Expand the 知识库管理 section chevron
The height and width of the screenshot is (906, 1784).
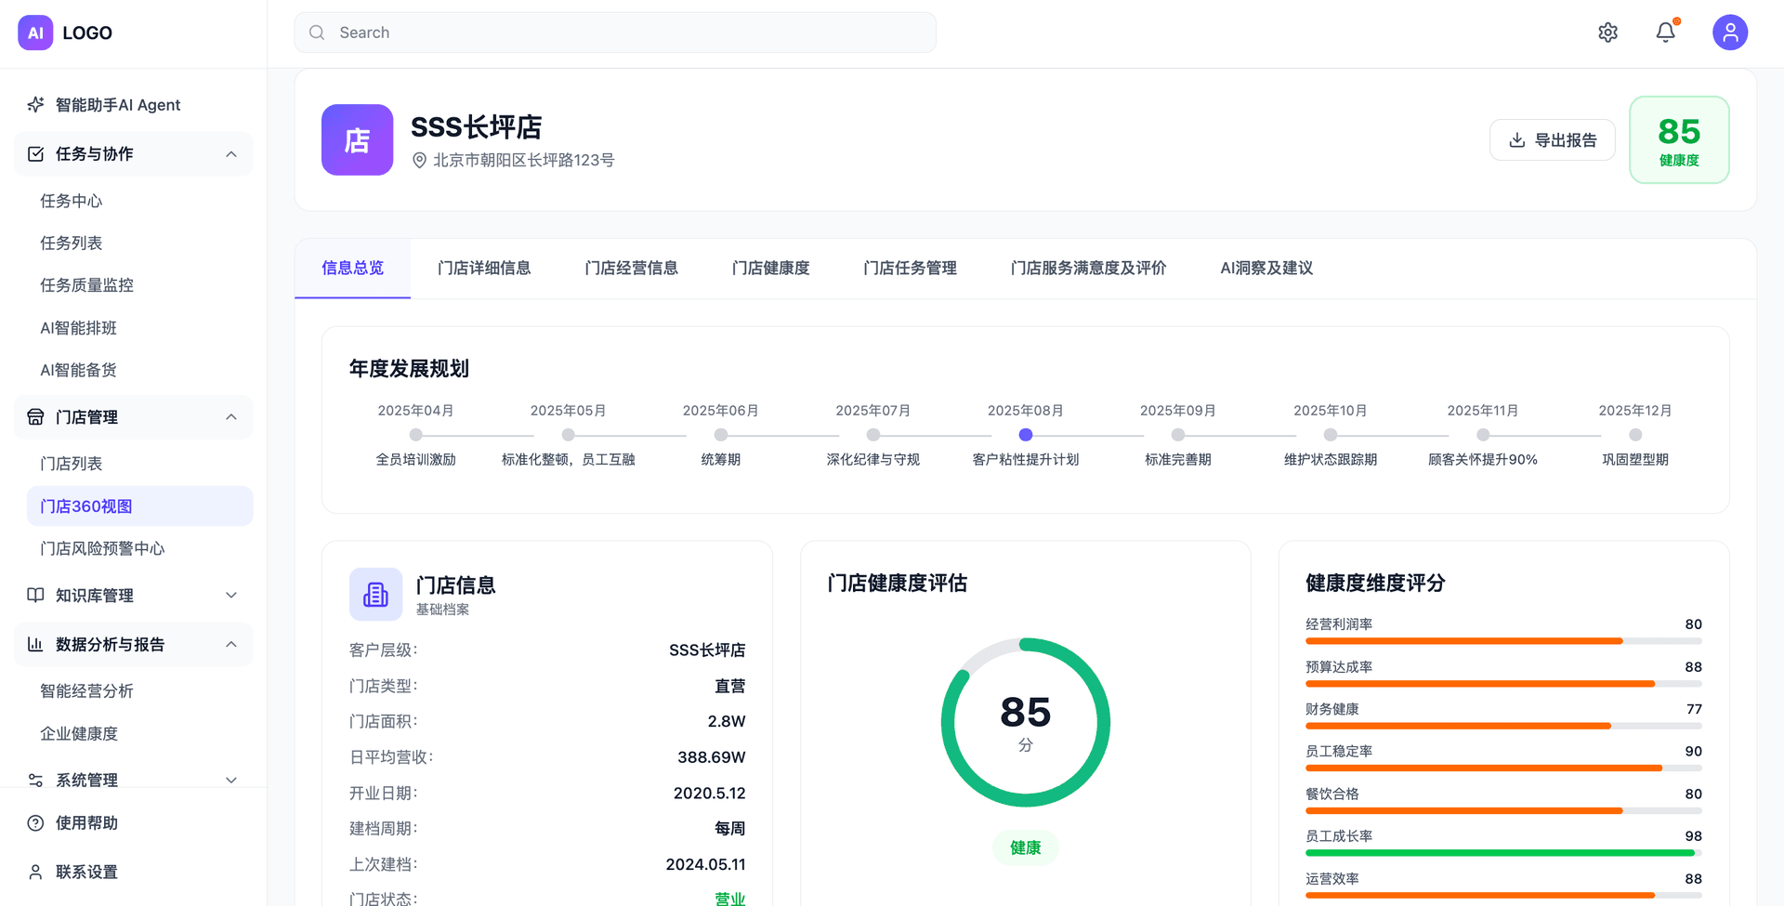point(231,595)
